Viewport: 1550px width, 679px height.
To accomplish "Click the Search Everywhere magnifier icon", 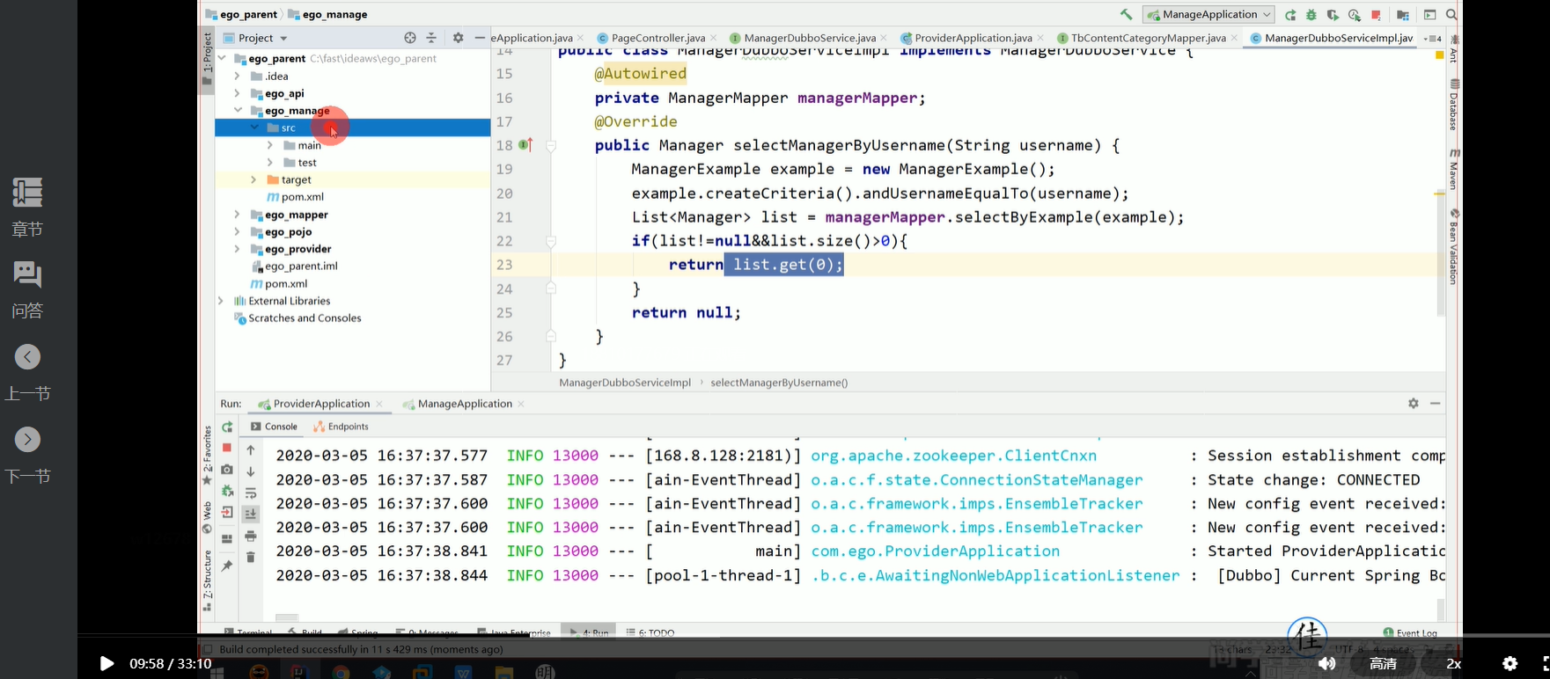I will (1451, 15).
